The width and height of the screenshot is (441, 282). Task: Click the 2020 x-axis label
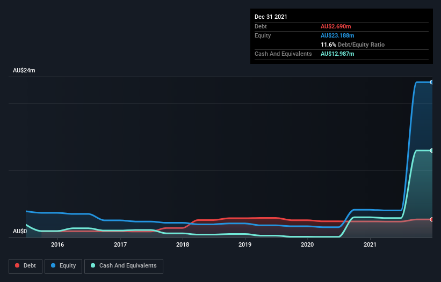[307, 244]
